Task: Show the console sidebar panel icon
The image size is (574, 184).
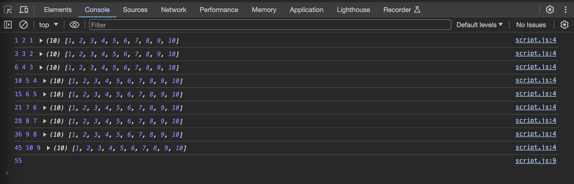Action: (8, 25)
